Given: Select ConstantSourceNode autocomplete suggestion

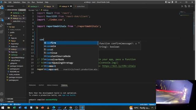Looking at the screenshot, I should 71,56.
